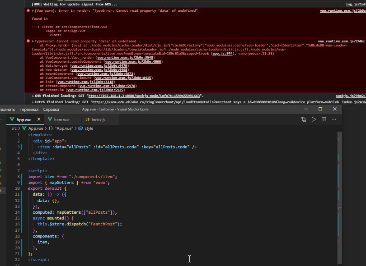The width and height of the screenshot is (366, 266).
Task: Click the JS icon on index.js tab
Action: coord(88,119)
